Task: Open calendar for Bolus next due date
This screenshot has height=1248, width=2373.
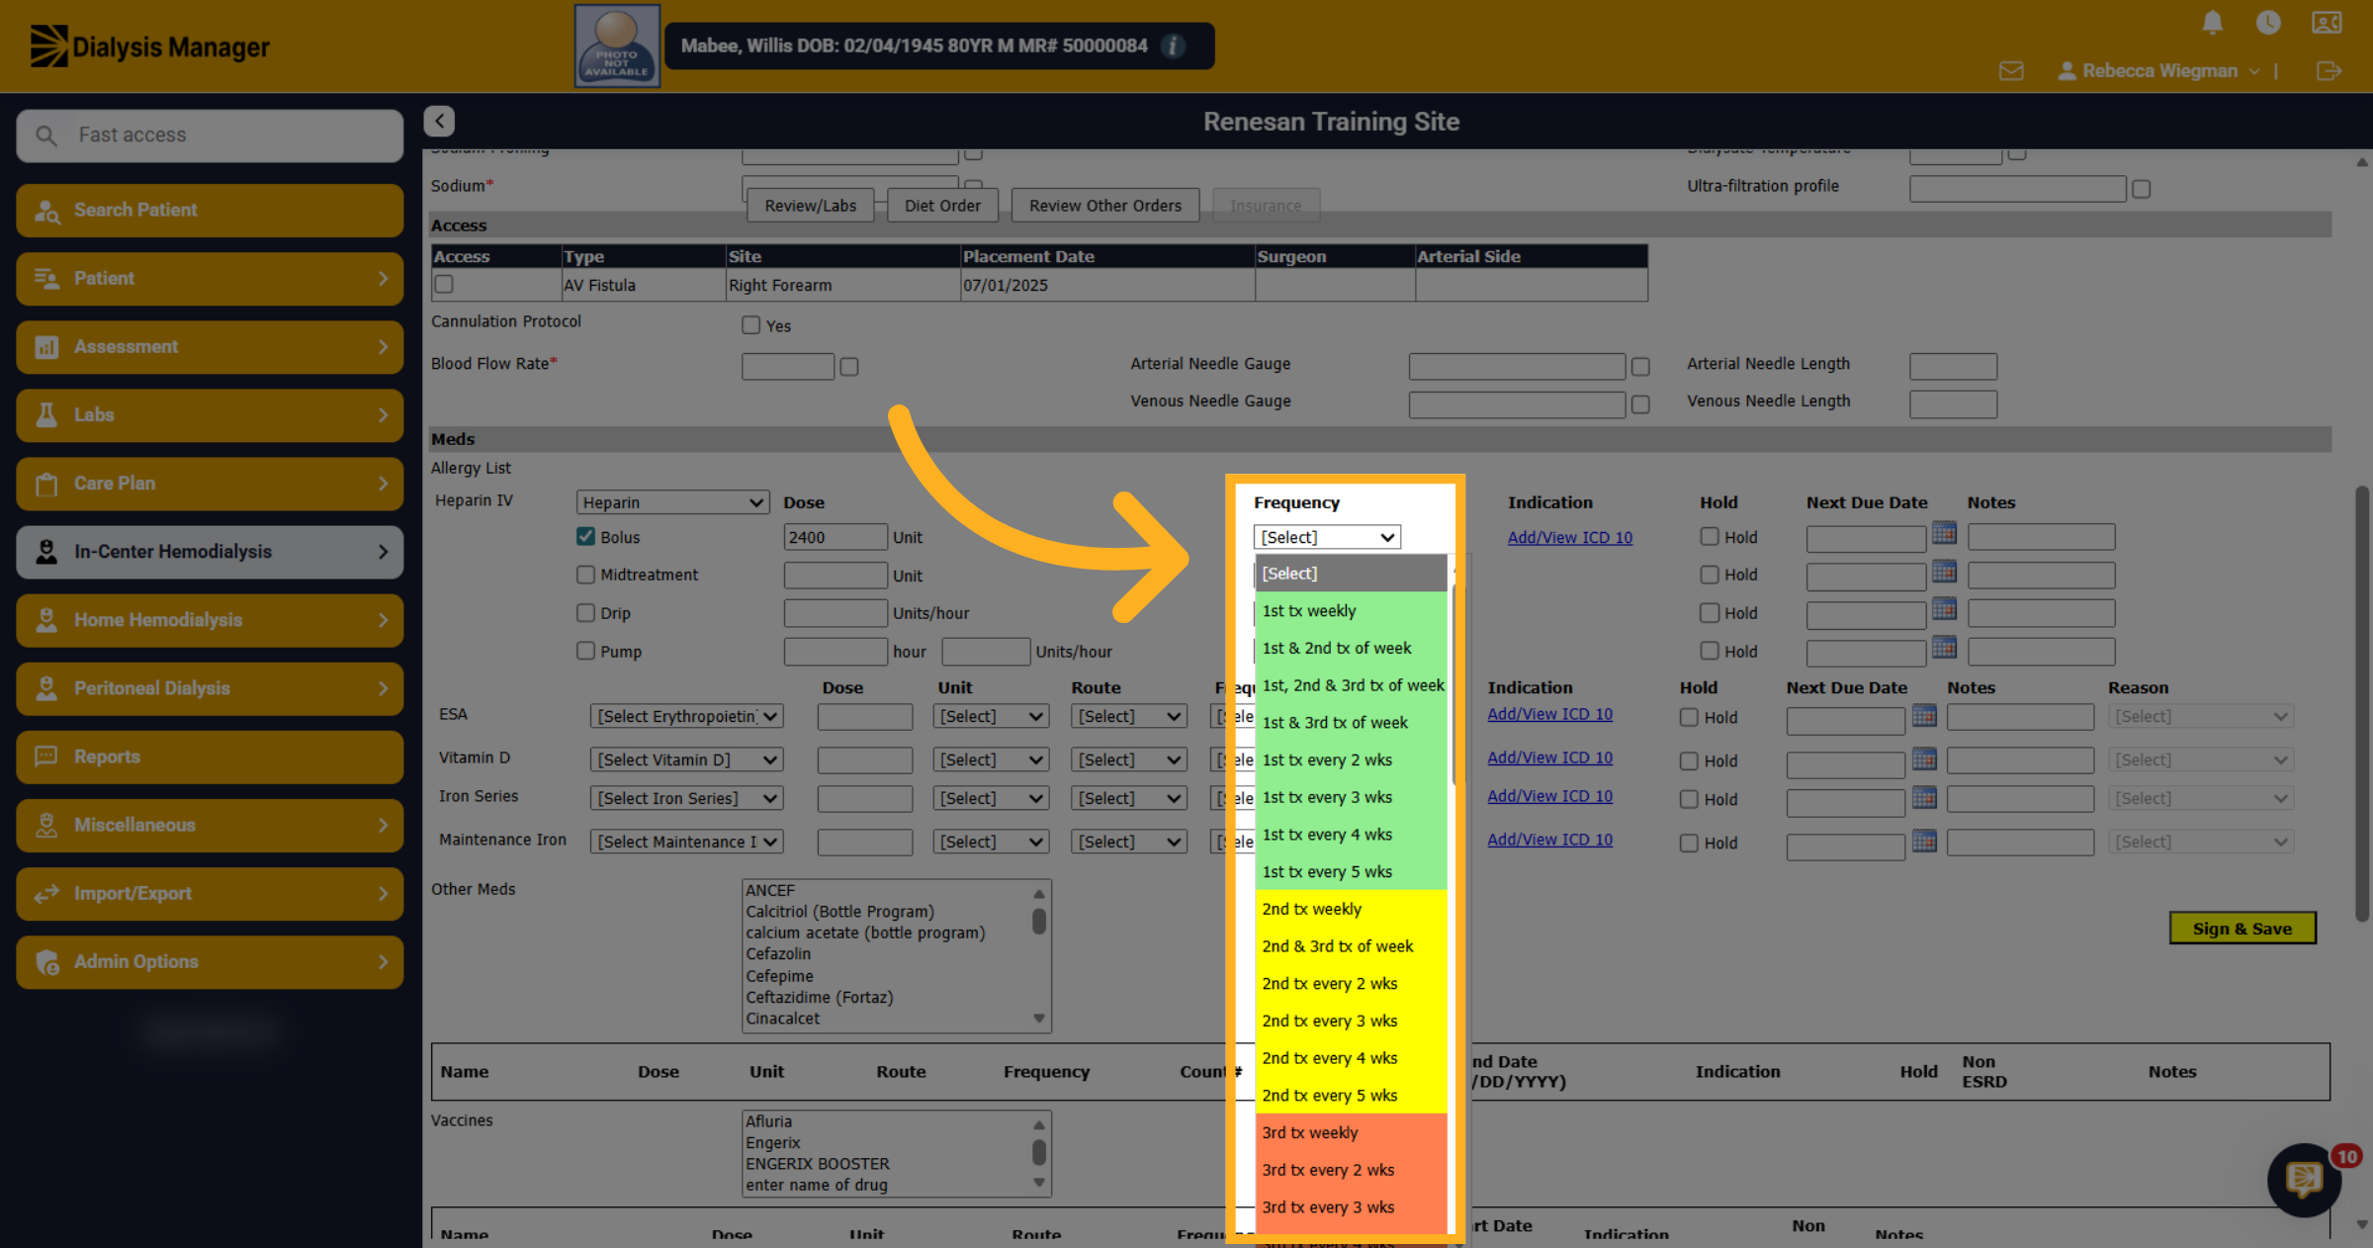Action: (1944, 534)
